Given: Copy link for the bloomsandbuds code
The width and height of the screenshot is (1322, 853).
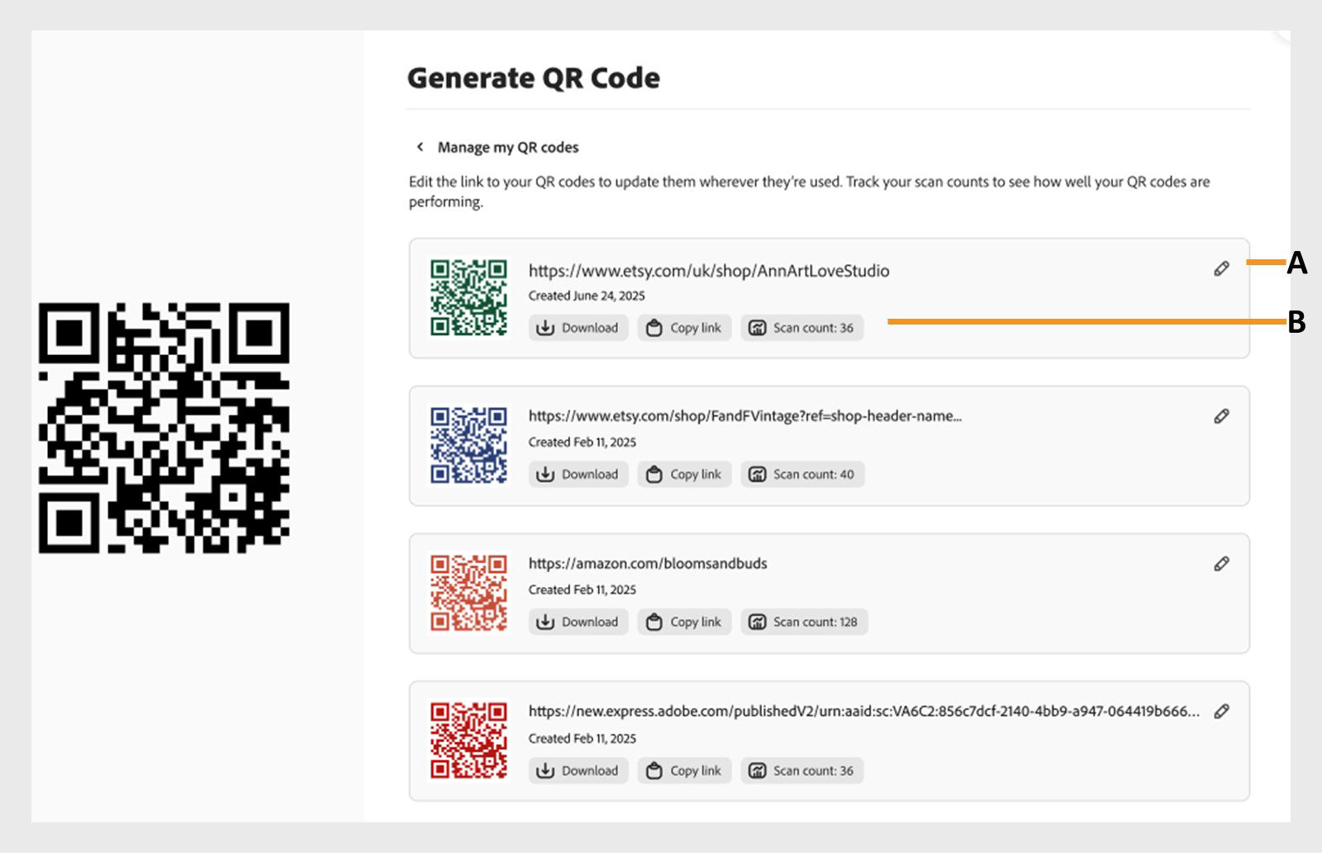Looking at the screenshot, I should coord(684,623).
